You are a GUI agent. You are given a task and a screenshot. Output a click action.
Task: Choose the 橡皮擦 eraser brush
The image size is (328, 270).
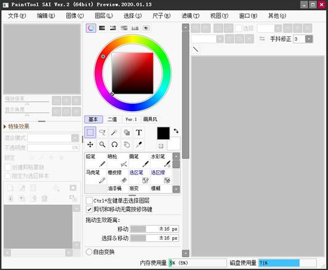pos(118,176)
